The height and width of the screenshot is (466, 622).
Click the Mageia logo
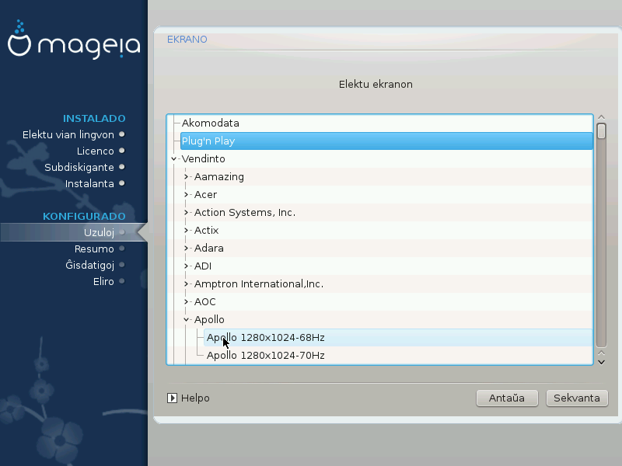(x=74, y=40)
